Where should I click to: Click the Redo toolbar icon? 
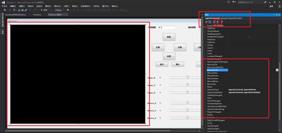[36, 10]
